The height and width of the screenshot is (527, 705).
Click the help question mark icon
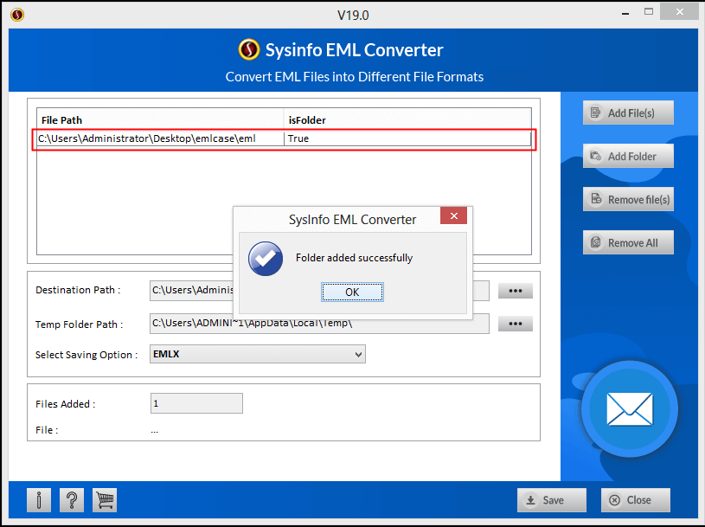(72, 499)
